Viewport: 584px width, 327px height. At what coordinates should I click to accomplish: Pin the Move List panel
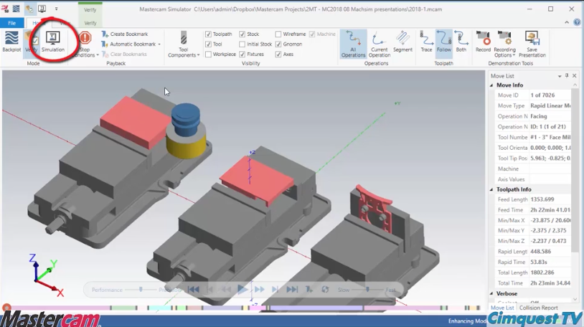coord(567,75)
